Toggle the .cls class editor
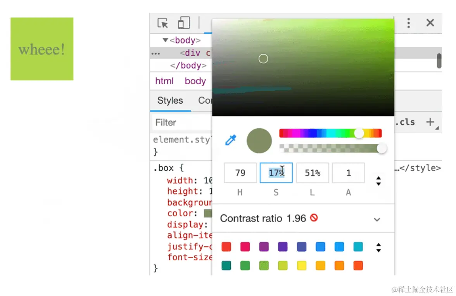This screenshot has width=456, height=296. (x=406, y=122)
